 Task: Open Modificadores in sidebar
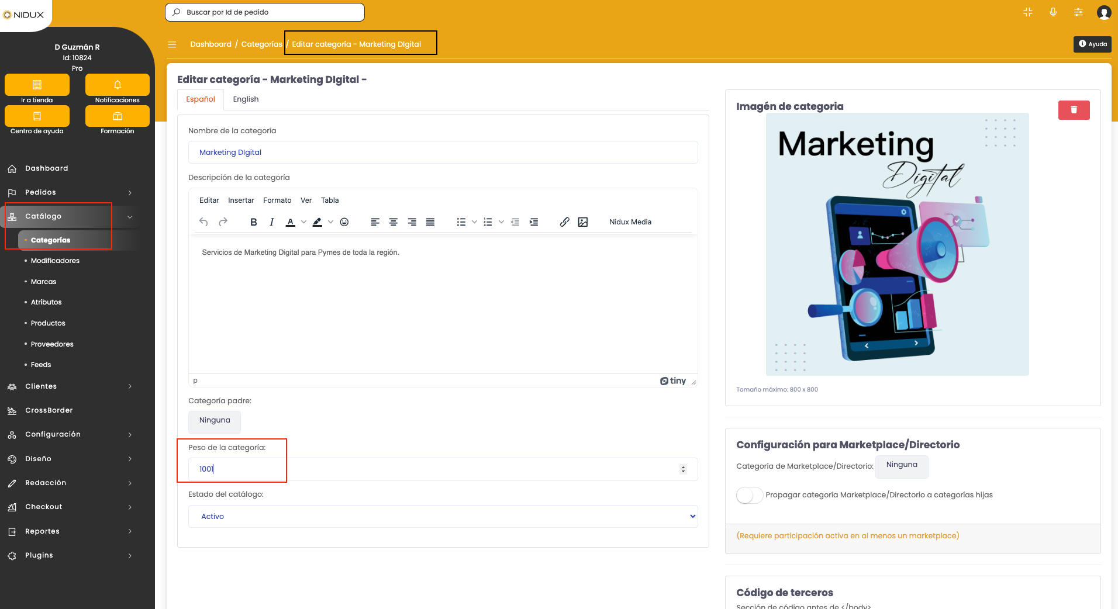click(55, 261)
